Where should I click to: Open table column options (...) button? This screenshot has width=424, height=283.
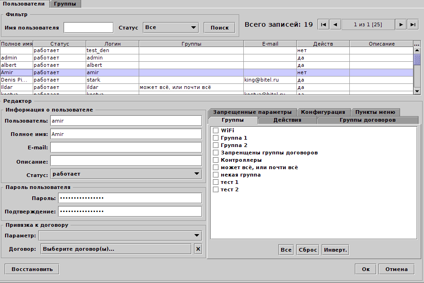pyautogui.click(x=417, y=44)
